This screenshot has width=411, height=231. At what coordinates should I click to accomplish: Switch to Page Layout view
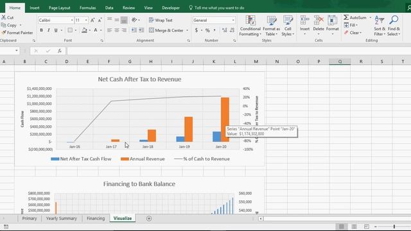[x=354, y=227]
